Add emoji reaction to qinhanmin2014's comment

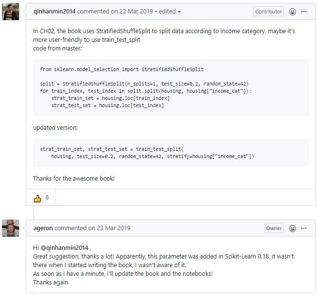(x=292, y=12)
